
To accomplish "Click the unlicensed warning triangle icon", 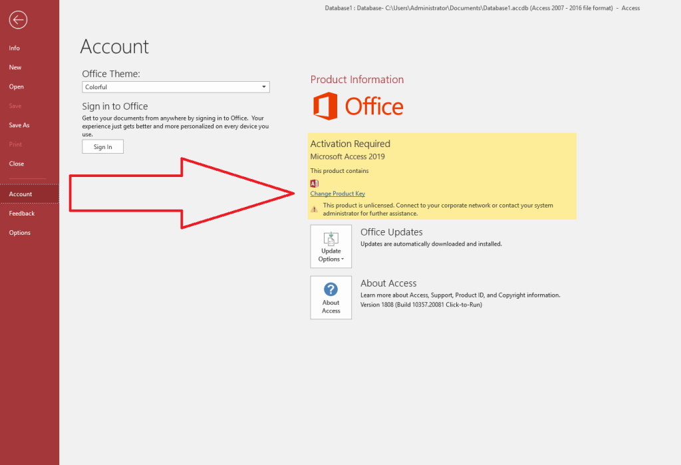I will 315,209.
